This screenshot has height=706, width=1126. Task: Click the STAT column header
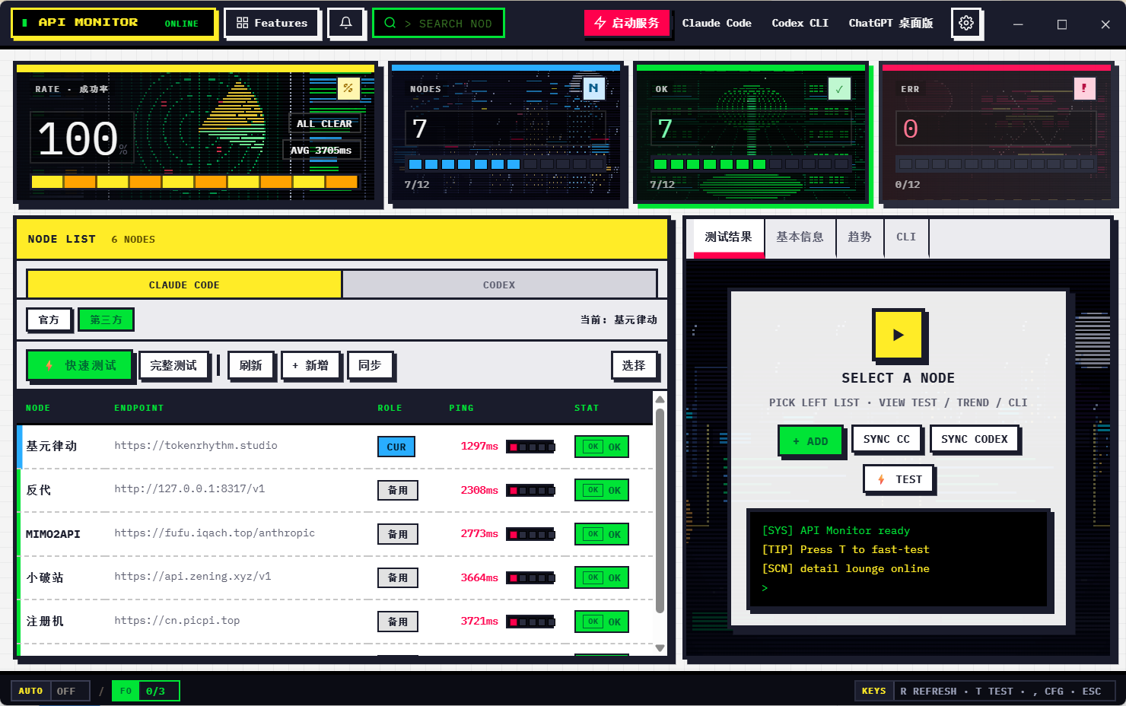587,408
